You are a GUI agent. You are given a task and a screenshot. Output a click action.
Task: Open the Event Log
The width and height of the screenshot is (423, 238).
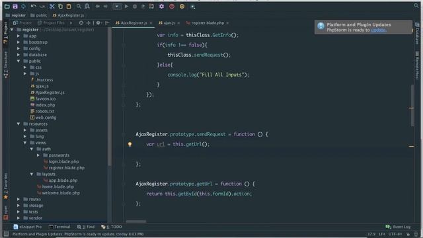click(x=398, y=227)
